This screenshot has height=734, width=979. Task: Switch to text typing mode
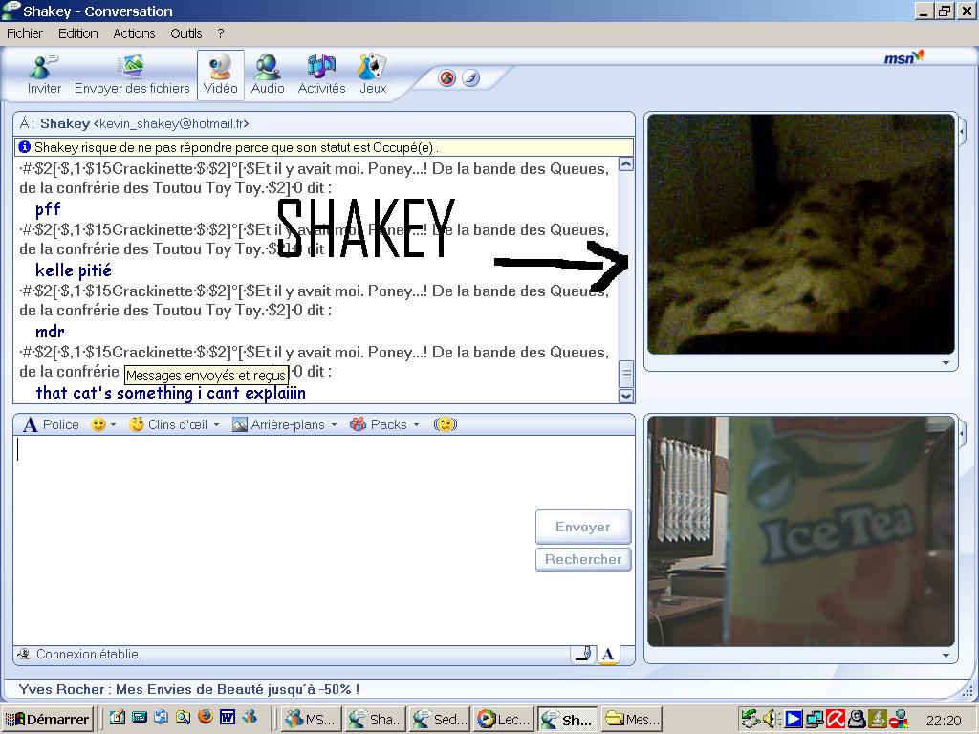coord(607,654)
